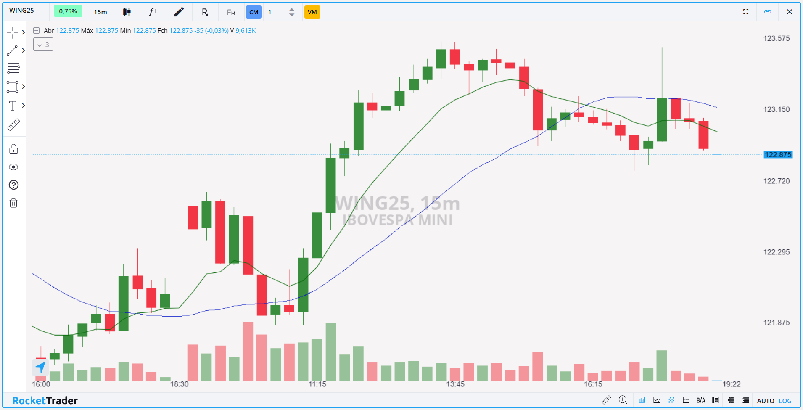Toggle AUTO scale mode

click(x=766, y=401)
